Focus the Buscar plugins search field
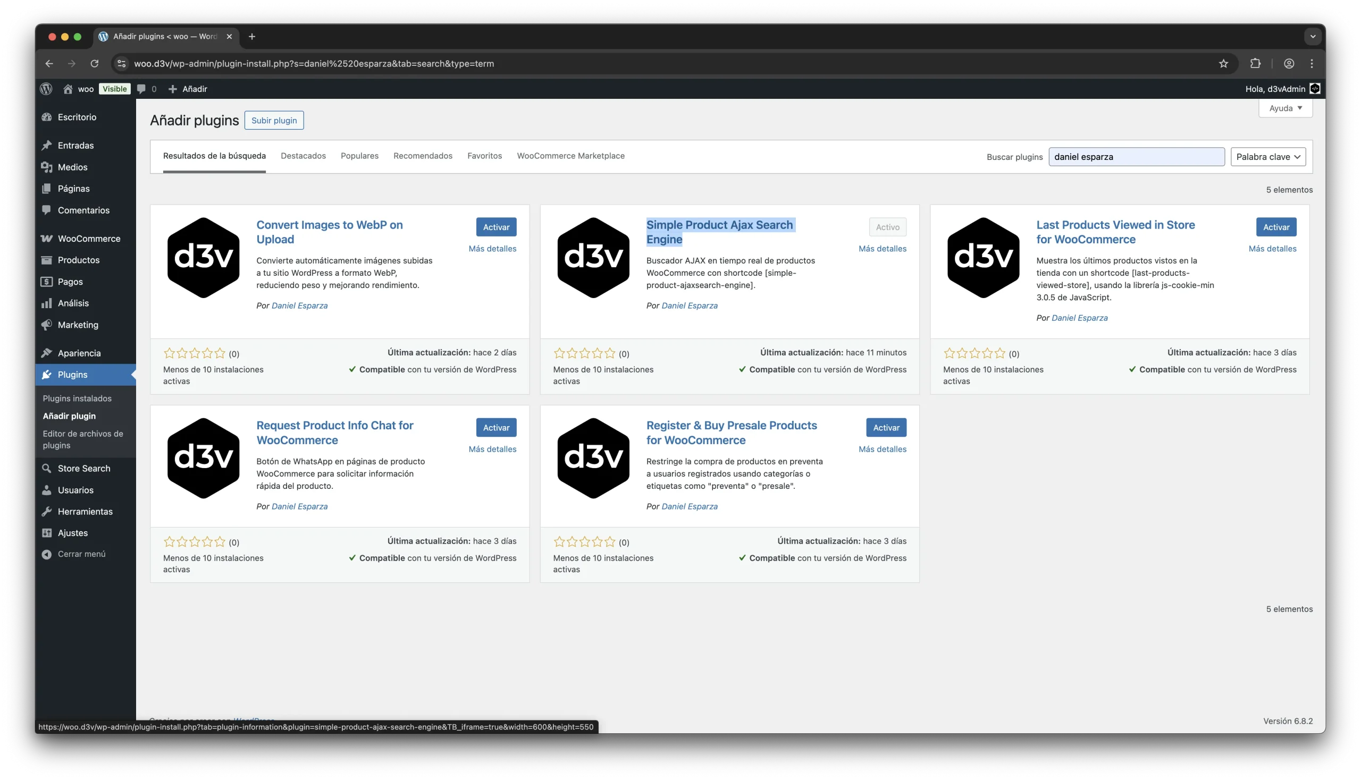This screenshot has width=1361, height=780. (1136, 157)
